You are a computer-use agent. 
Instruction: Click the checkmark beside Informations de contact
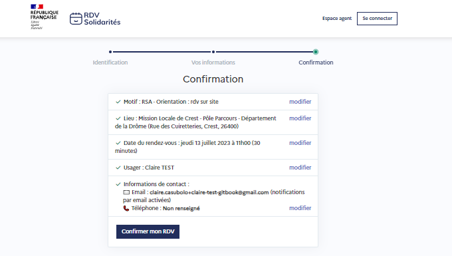(118, 184)
